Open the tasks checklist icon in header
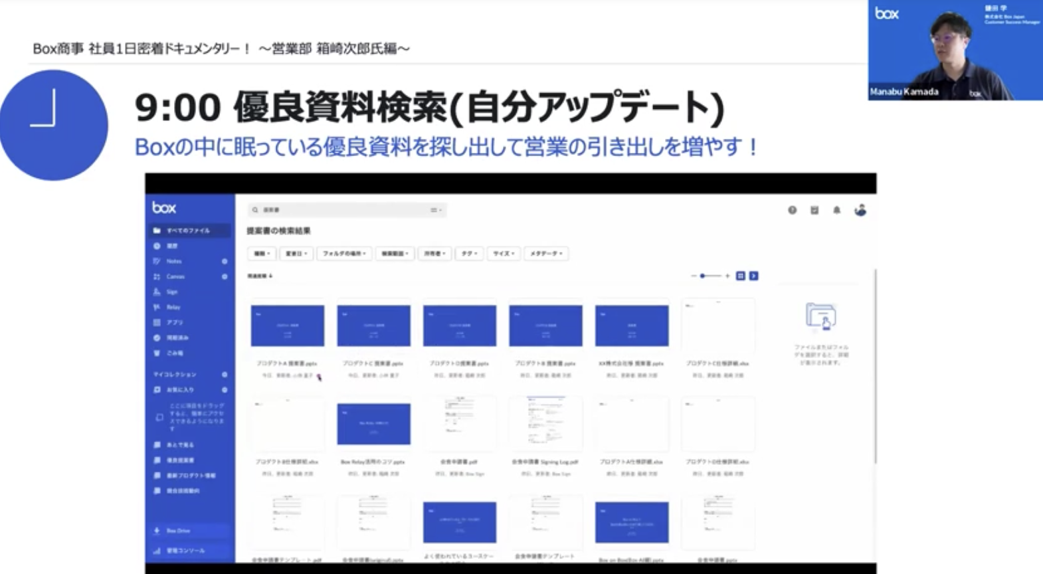Screen dimensions: 1043x574 pos(814,210)
